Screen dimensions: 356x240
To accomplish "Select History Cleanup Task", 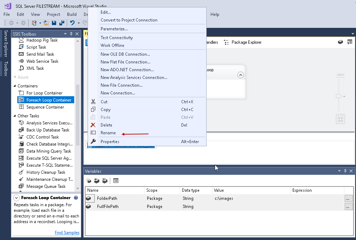I will pyautogui.click(x=46, y=172).
